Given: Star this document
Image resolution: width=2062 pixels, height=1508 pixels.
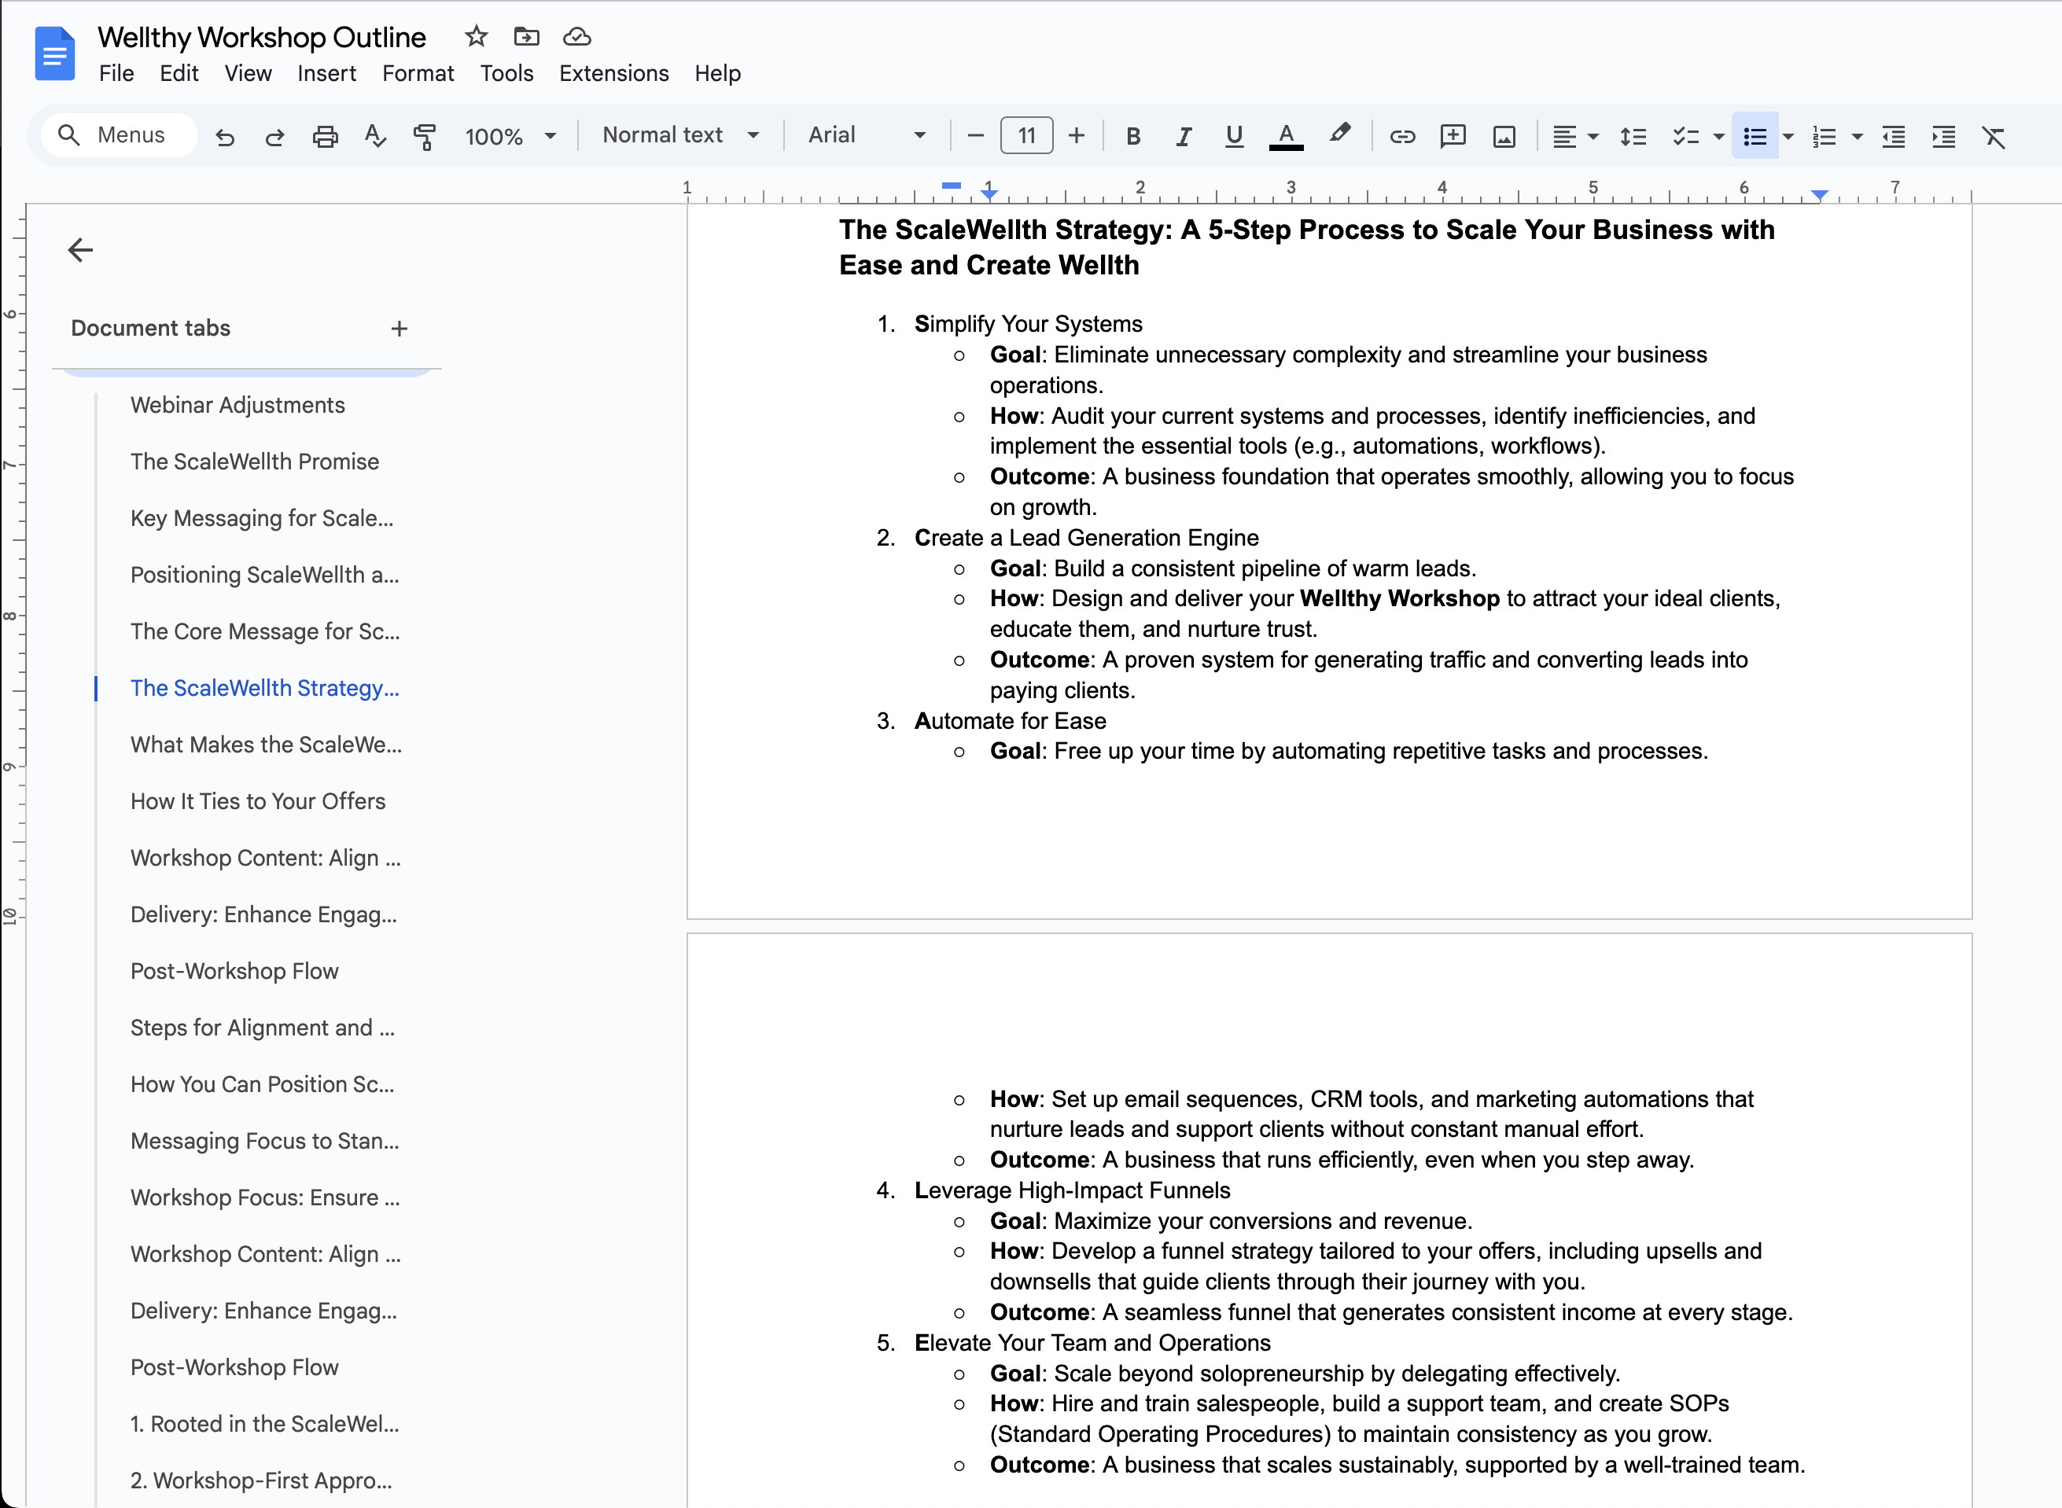Looking at the screenshot, I should tap(476, 36).
